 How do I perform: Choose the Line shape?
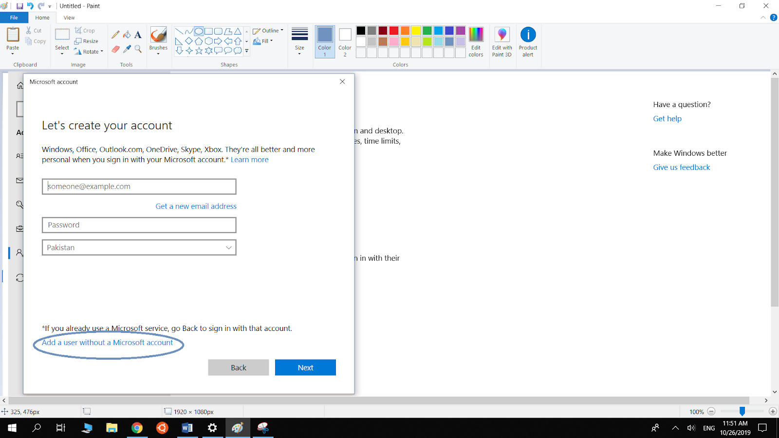point(179,32)
